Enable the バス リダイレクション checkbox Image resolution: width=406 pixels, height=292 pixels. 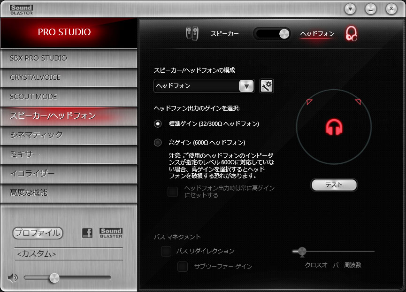pyautogui.click(x=166, y=252)
